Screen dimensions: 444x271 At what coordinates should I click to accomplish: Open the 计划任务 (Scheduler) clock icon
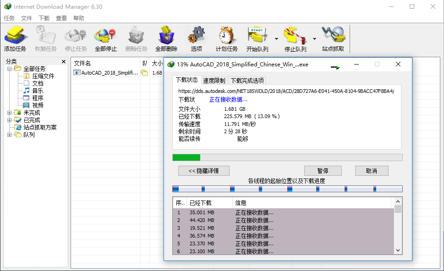(226, 39)
